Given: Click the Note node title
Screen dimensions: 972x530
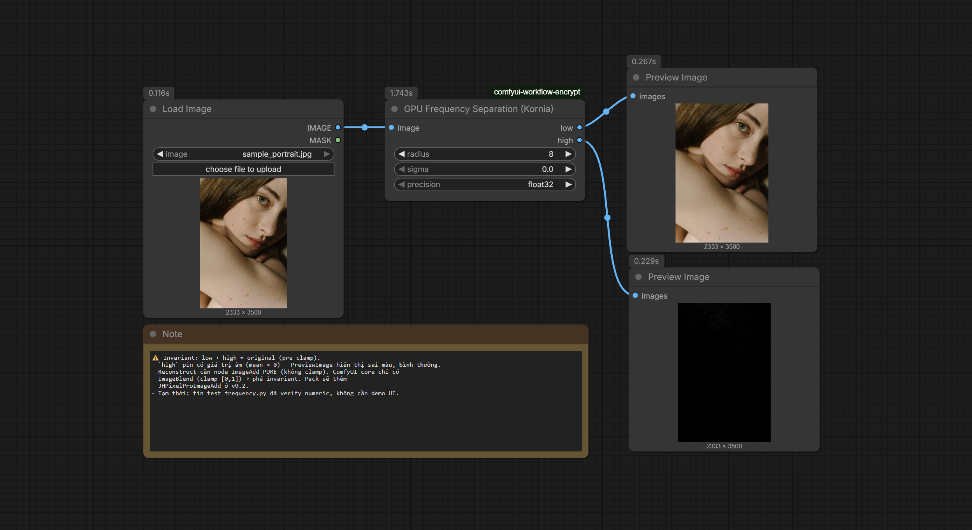Looking at the screenshot, I should 172,334.
